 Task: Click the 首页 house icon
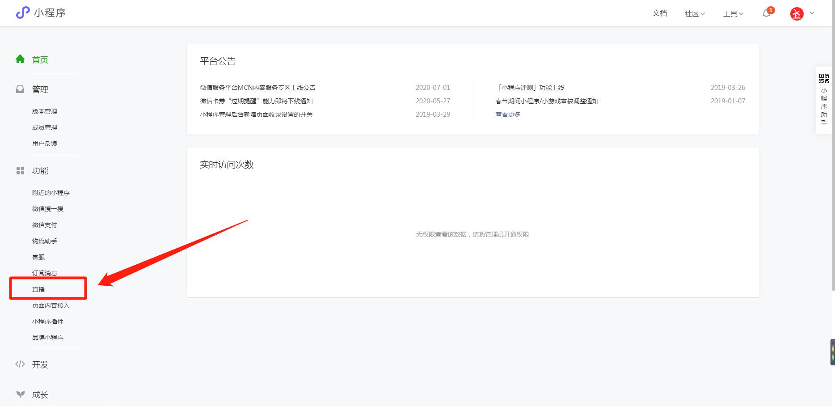20,59
